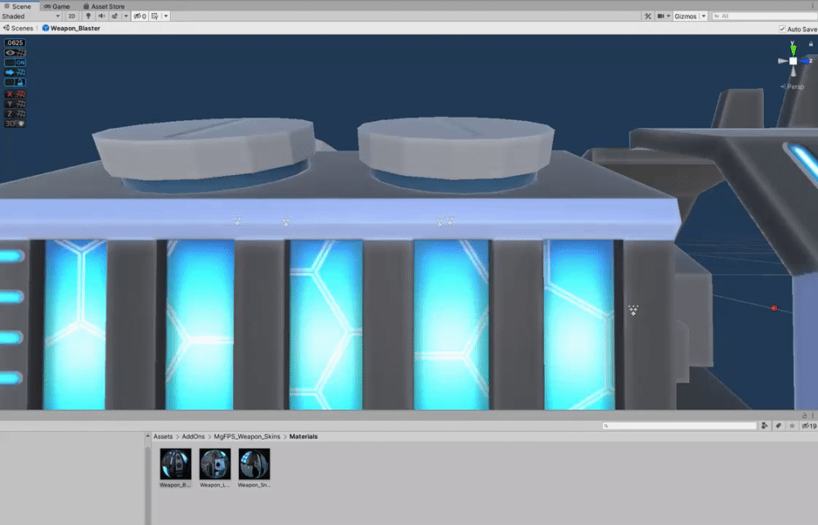818x525 pixels.
Task: Open scene camera settings dropdown
Action: 663,16
